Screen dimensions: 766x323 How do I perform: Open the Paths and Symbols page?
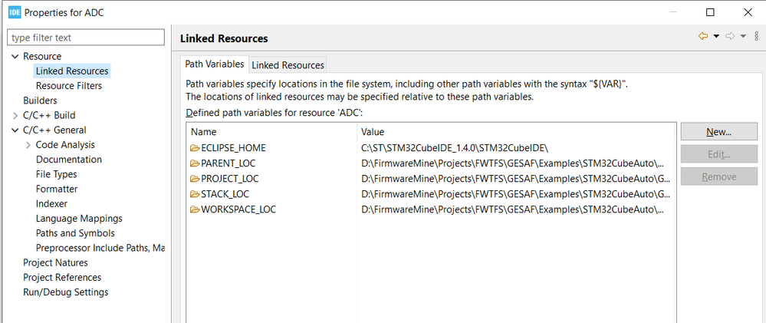coord(75,233)
